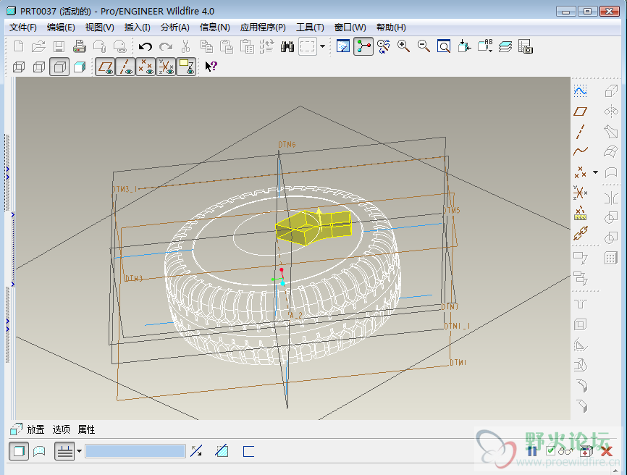The height and width of the screenshot is (475, 627).
Task: Click the Sketch tool on right toolbar
Action: [x=580, y=91]
